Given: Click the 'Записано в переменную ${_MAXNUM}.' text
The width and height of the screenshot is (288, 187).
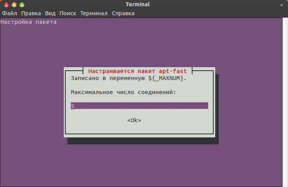Looking at the screenshot, I should (x=129, y=78).
